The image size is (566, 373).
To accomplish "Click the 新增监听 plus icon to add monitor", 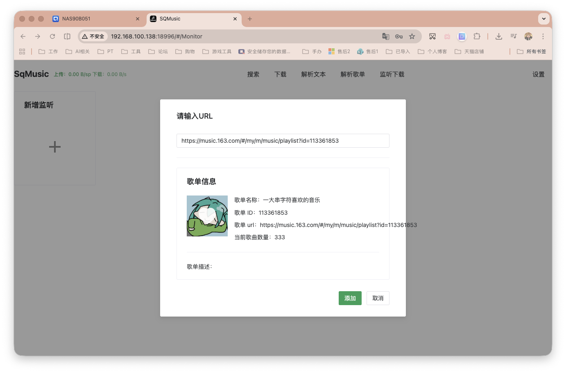I will click(54, 147).
